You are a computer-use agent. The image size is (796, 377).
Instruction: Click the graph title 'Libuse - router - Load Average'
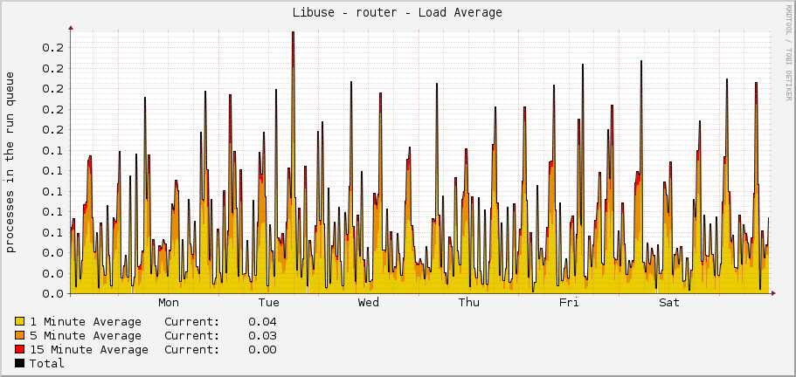397,13
